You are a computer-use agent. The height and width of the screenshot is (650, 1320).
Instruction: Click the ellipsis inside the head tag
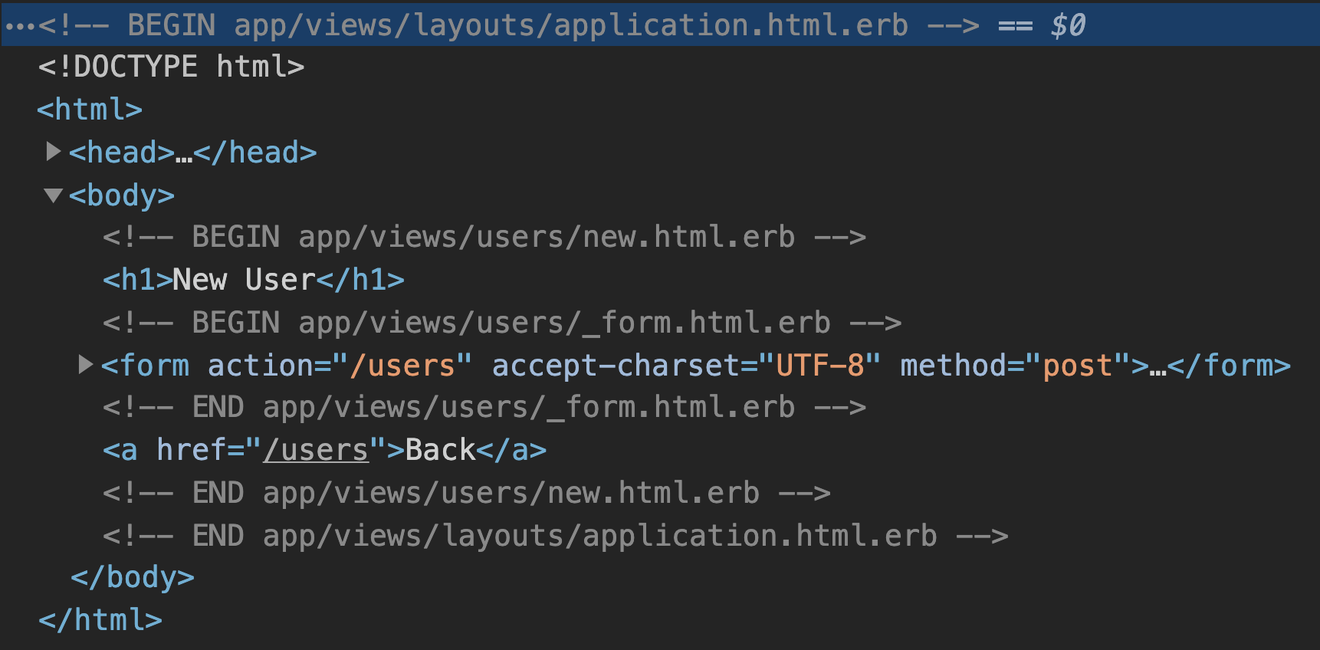click(x=184, y=153)
